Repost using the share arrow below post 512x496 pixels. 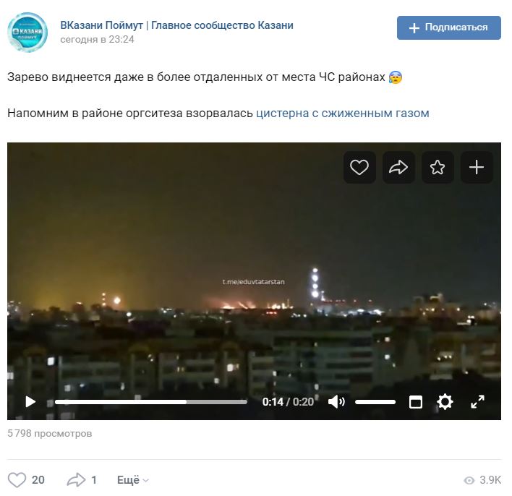pyautogui.click(x=76, y=479)
